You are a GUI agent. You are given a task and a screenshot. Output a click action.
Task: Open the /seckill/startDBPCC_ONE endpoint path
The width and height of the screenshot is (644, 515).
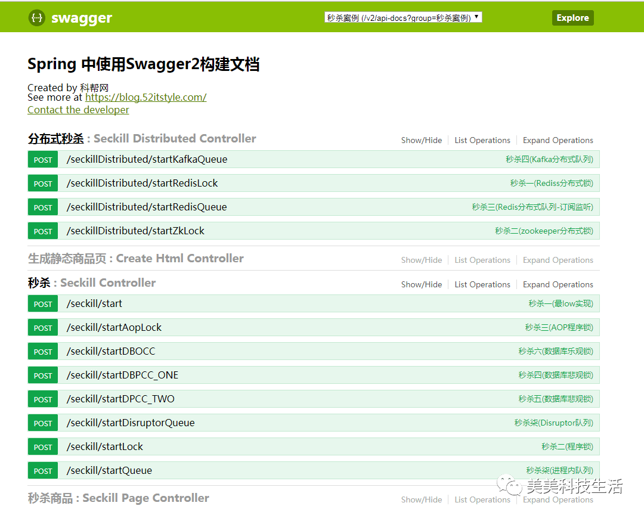click(x=122, y=375)
